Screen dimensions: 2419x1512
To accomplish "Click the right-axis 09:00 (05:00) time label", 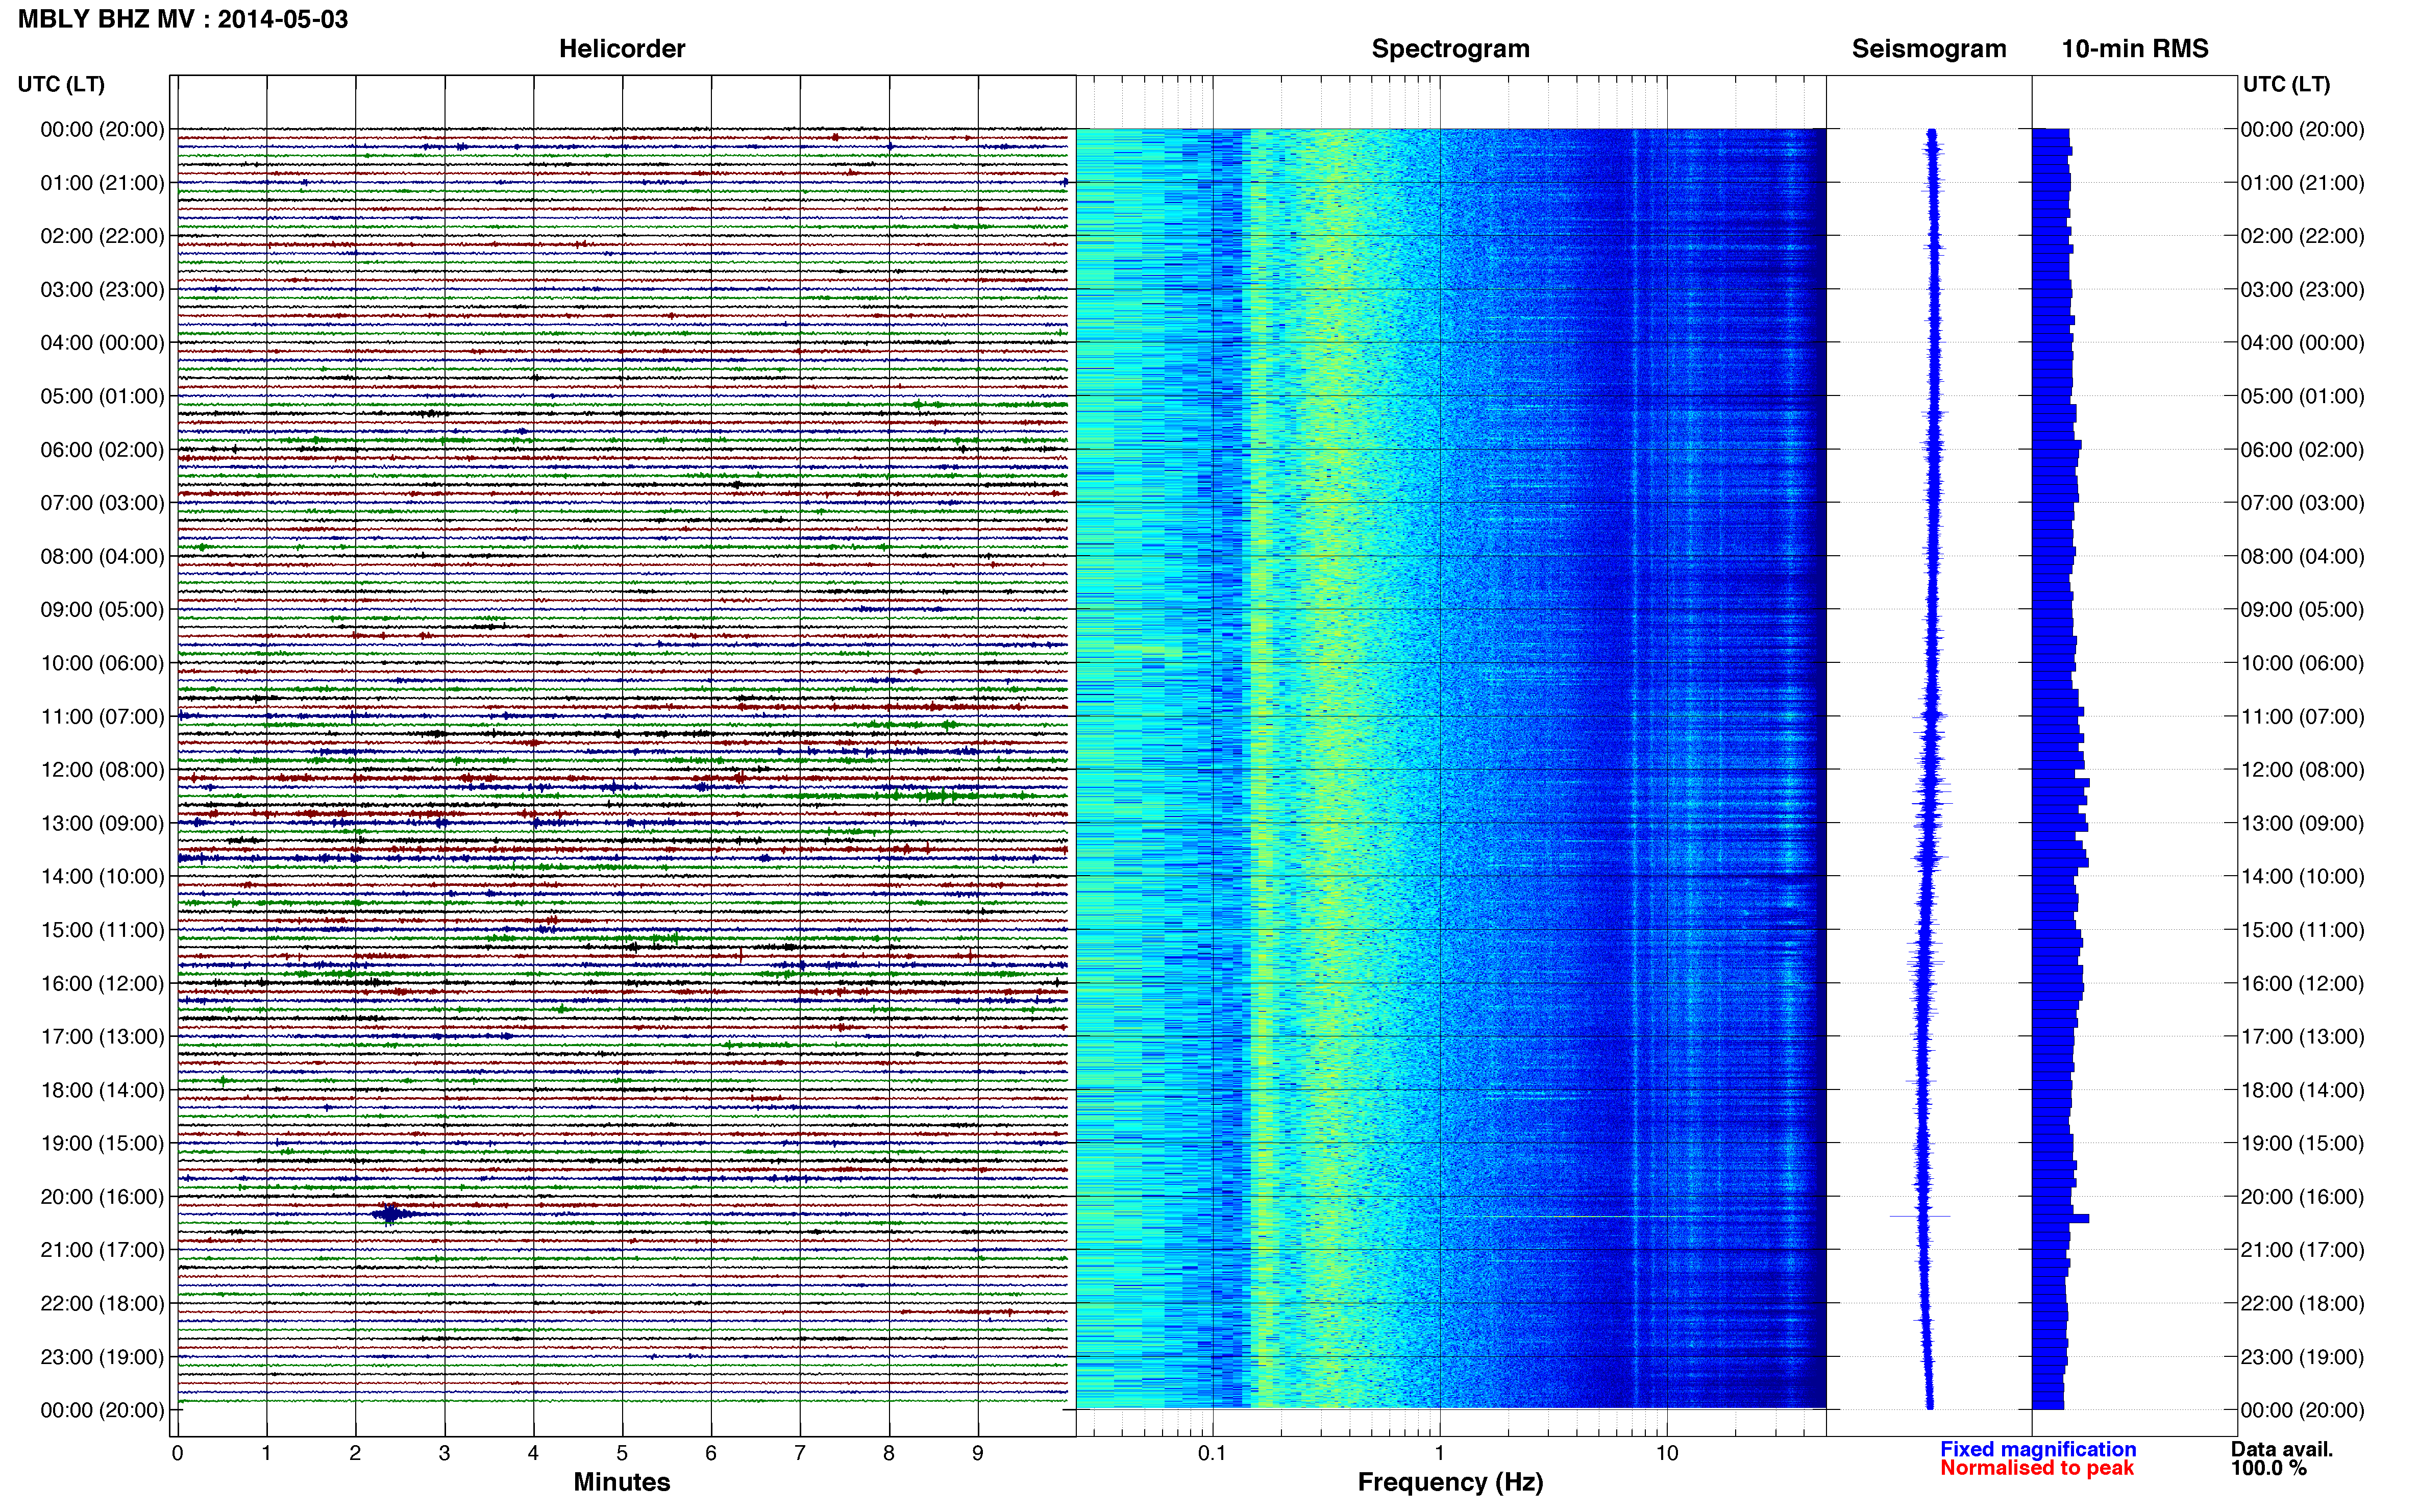I will (2303, 610).
